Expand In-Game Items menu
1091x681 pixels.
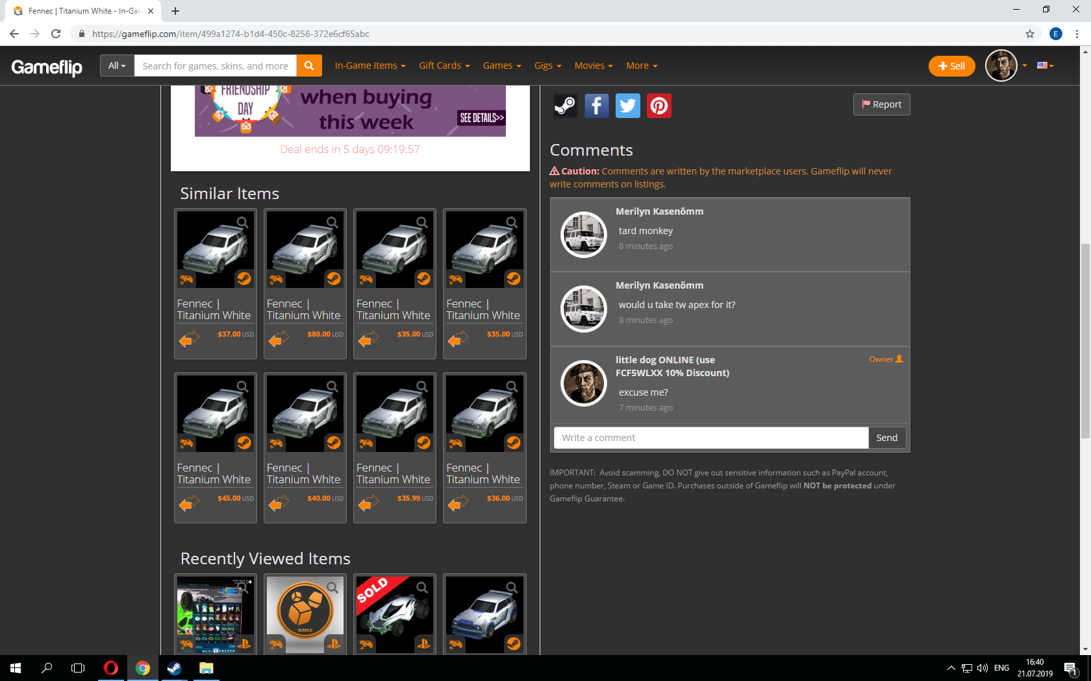[x=370, y=66]
